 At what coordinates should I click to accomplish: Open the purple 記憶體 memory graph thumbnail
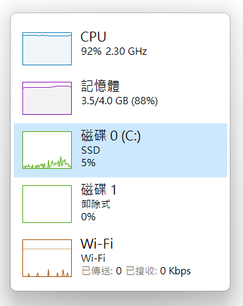click(x=47, y=98)
